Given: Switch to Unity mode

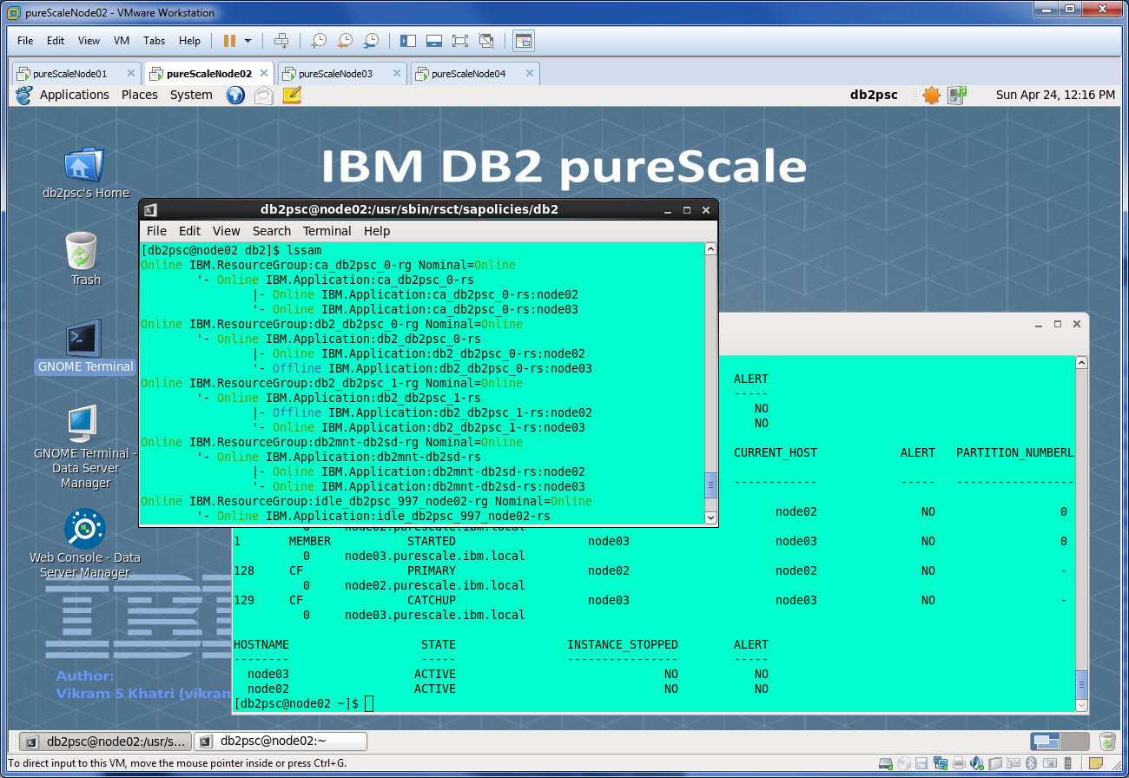Looking at the screenshot, I should click(x=486, y=41).
